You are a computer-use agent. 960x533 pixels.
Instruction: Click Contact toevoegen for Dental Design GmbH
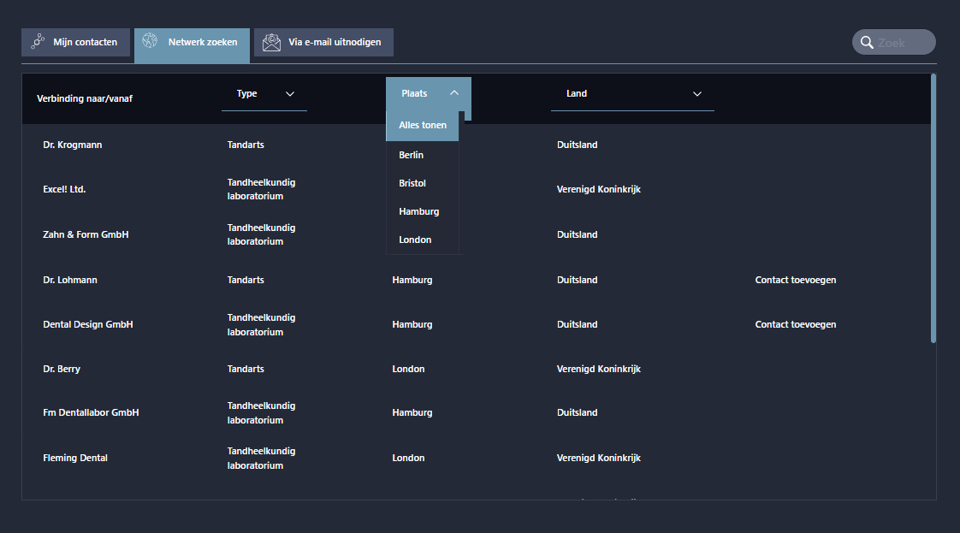point(795,324)
